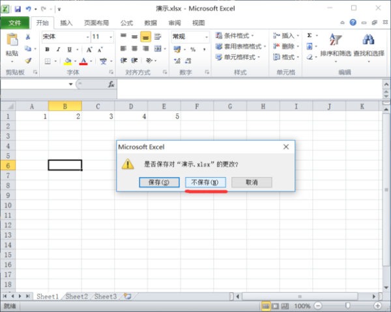Apply the red font color A
The height and width of the screenshot is (312, 391).
[83, 61]
